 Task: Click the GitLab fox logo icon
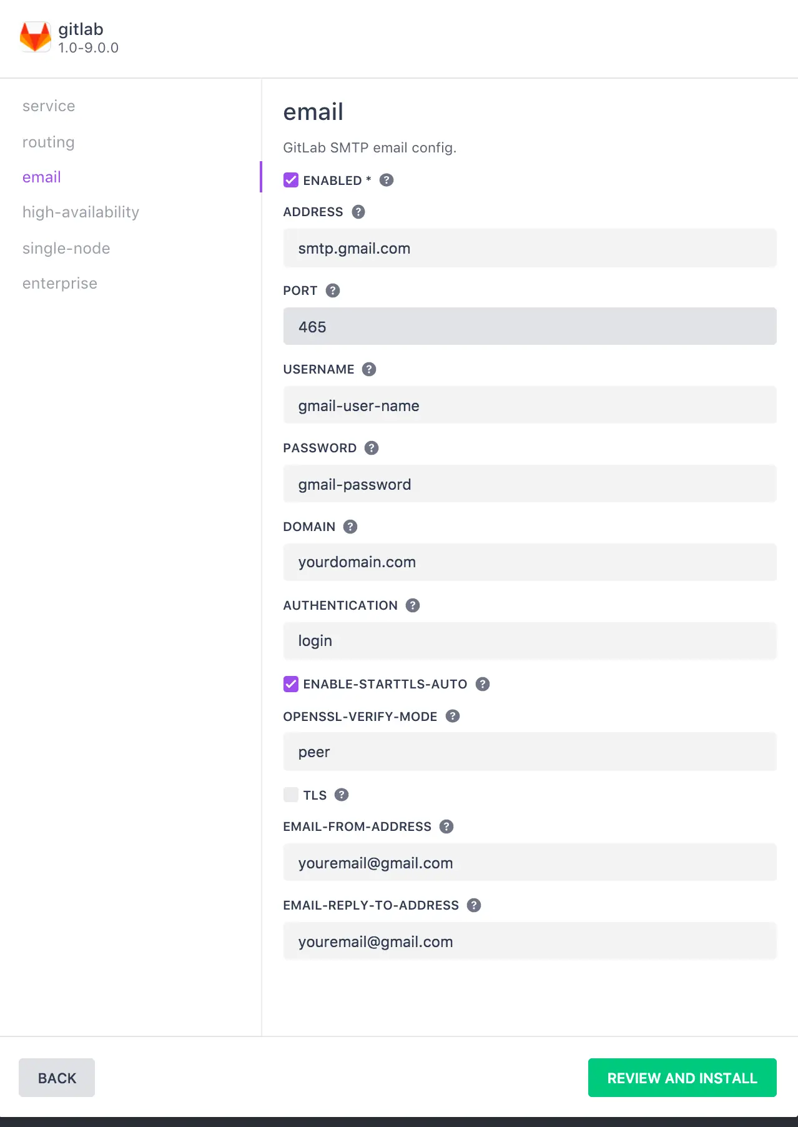tap(36, 37)
